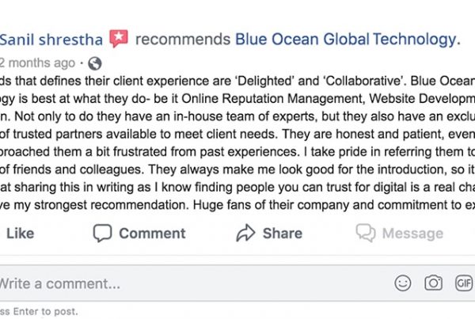Open the '2 months ago' timestamp
Screen dimensions: 475x319
coord(37,63)
